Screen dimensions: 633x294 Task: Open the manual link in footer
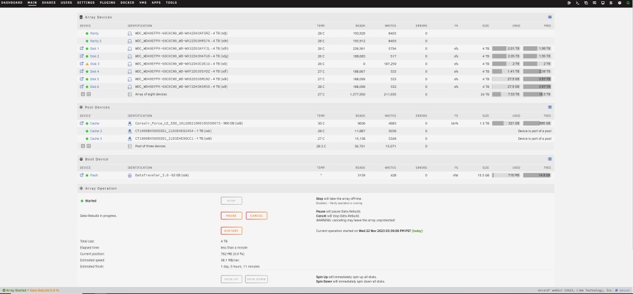(x=625, y=290)
